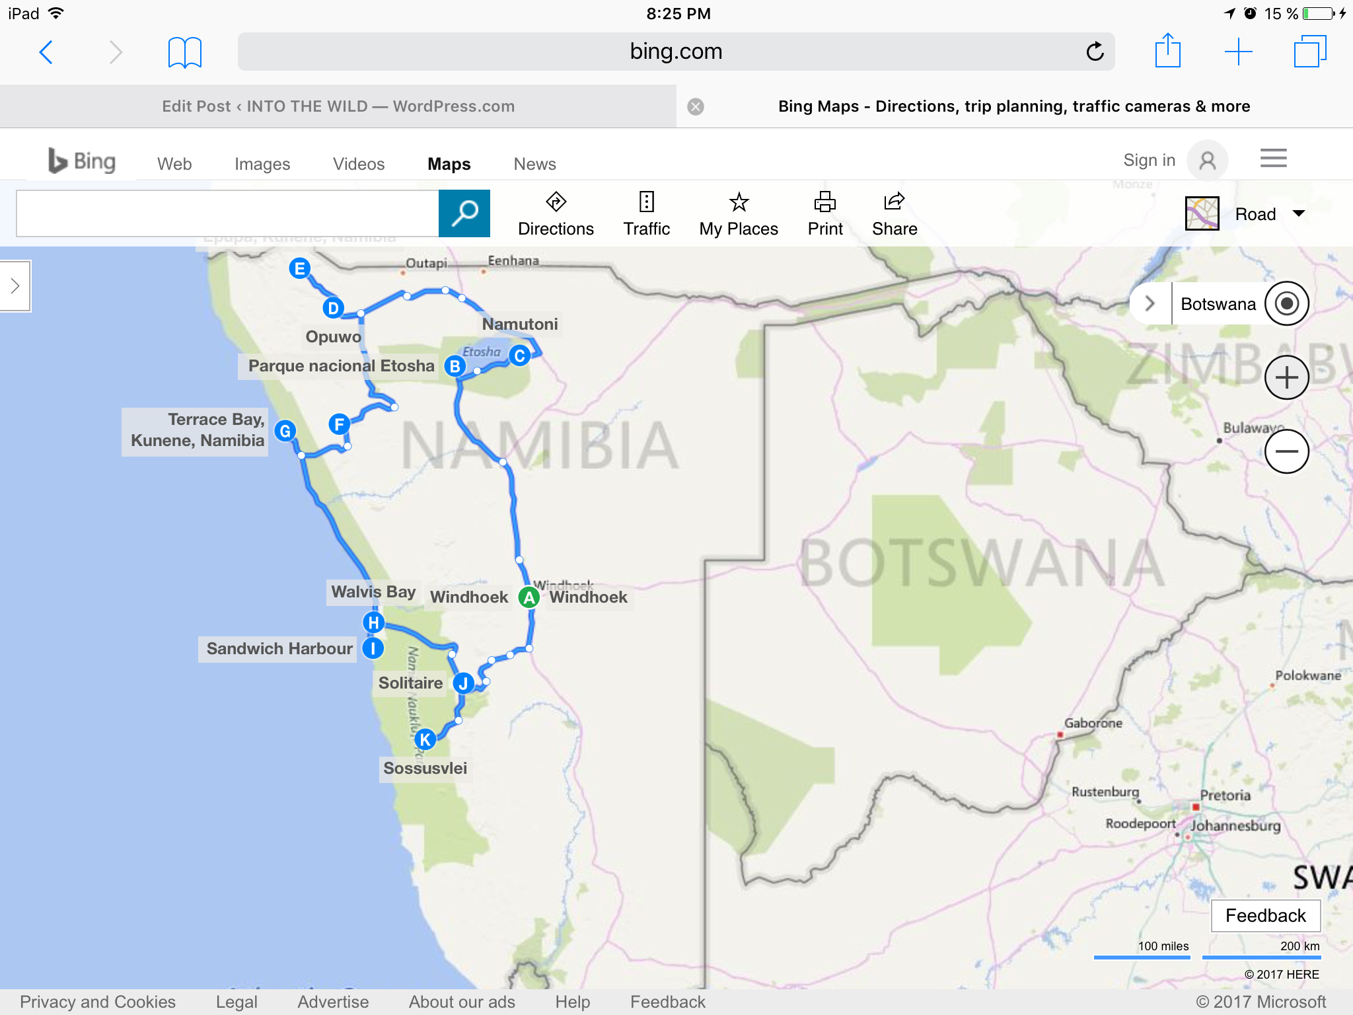Open the Directions tool
The height and width of the screenshot is (1015, 1353).
pyautogui.click(x=556, y=213)
